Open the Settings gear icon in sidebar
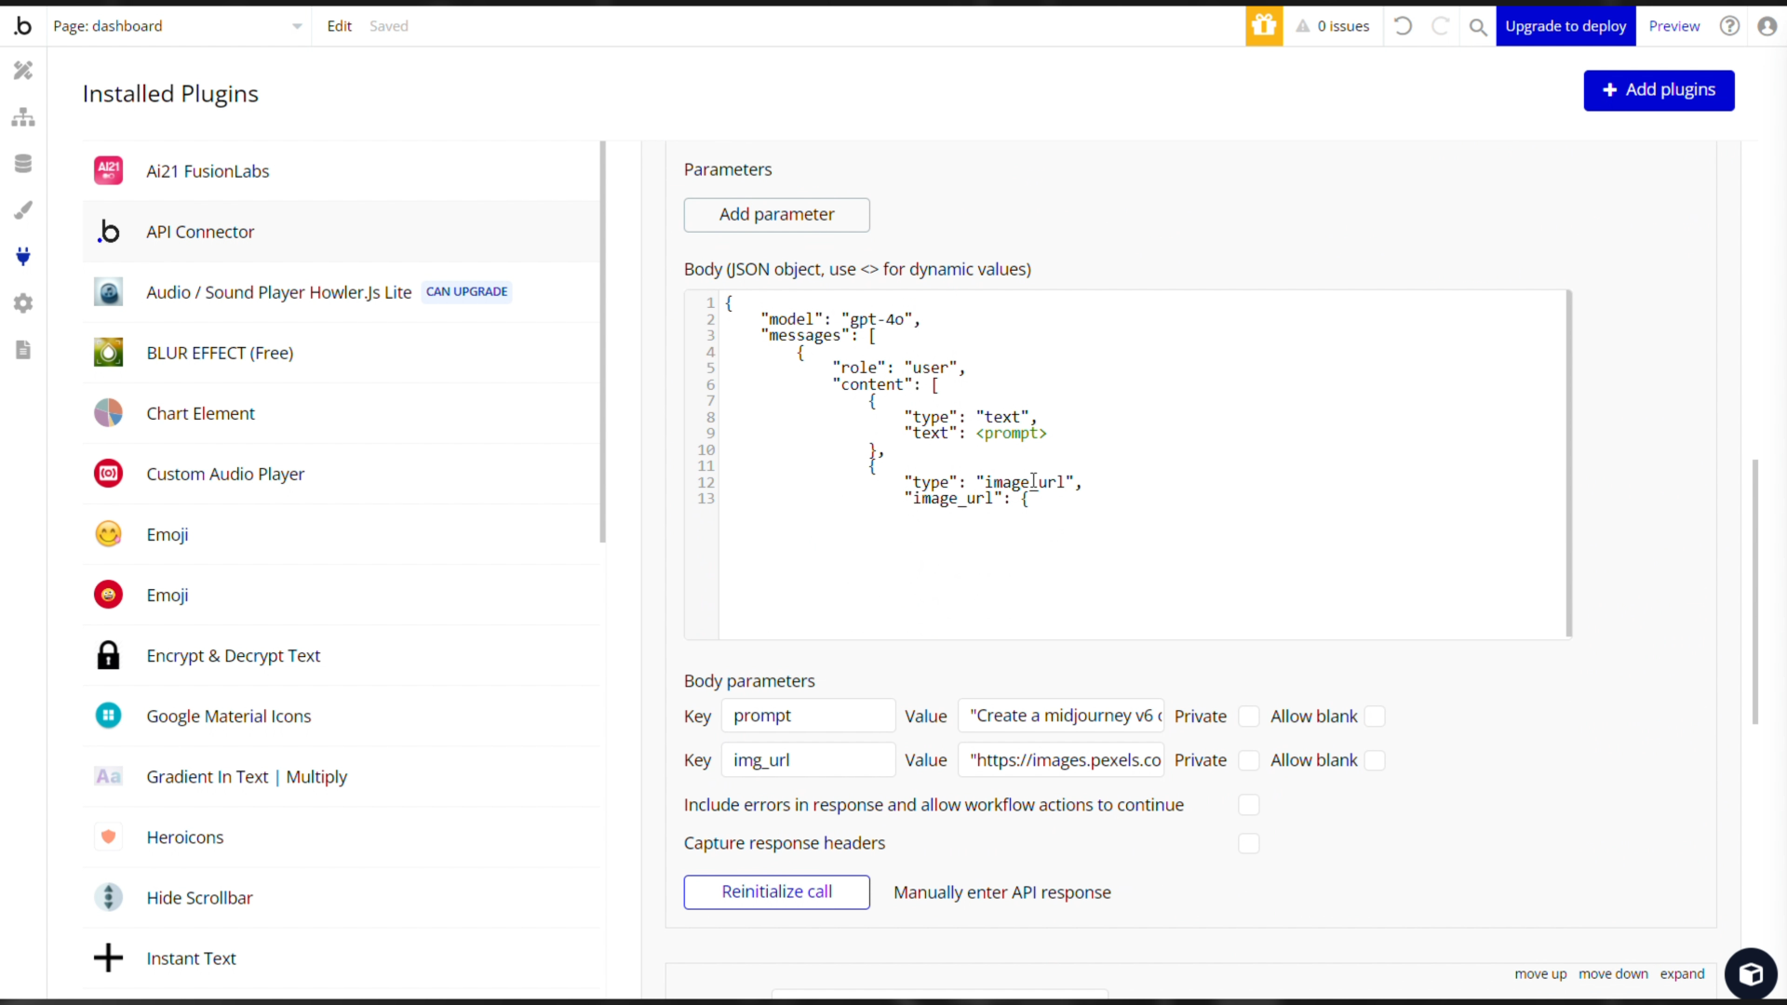1787x1005 pixels. (x=23, y=303)
